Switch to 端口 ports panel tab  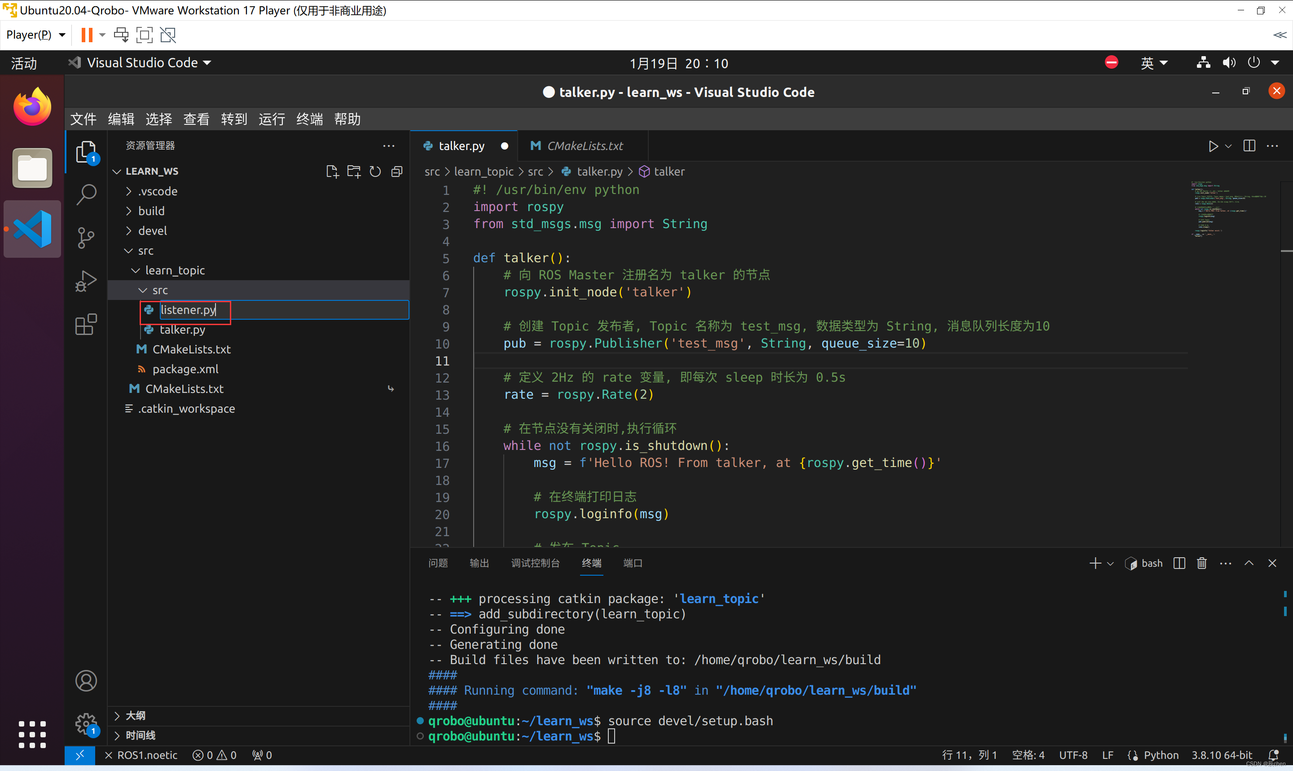coord(633,563)
